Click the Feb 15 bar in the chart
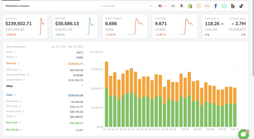Screen dimensions: 254x139 click(x=235, y=107)
